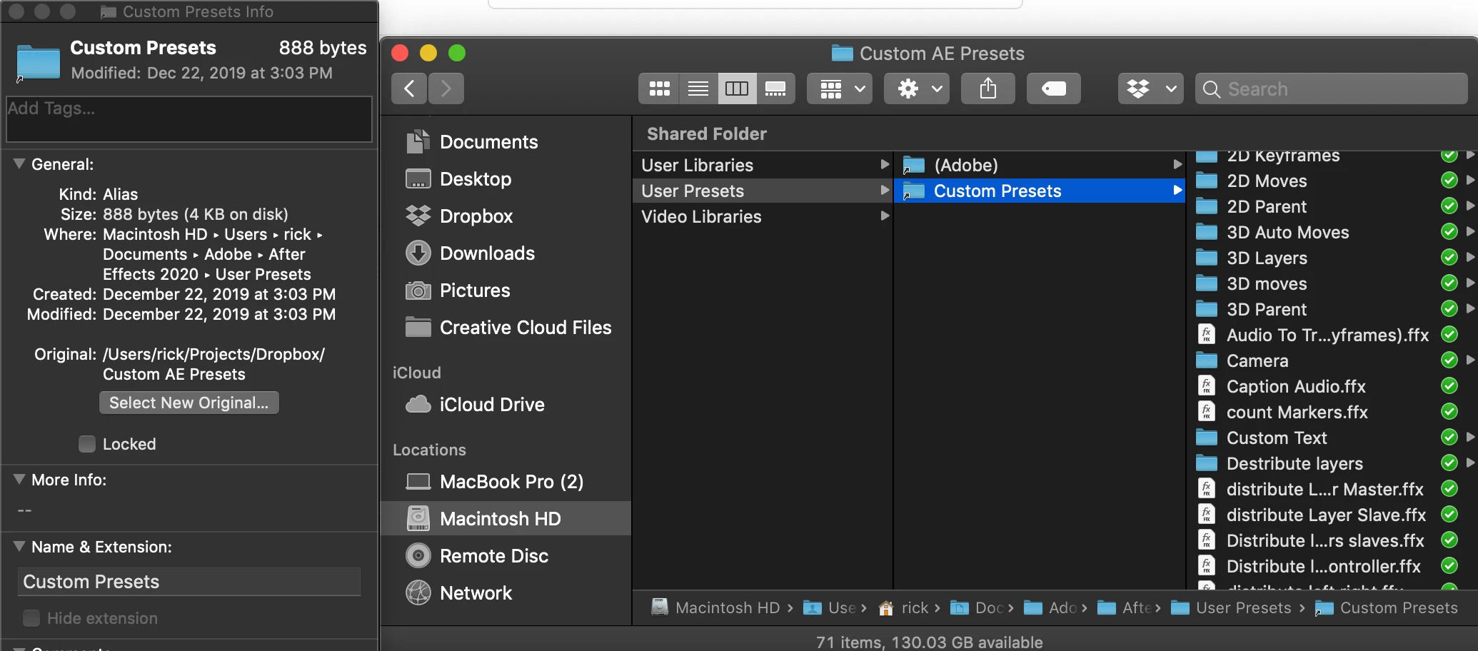Click Custom Presets in the path bar
Viewport: 1478px width, 651px height.
point(1387,607)
